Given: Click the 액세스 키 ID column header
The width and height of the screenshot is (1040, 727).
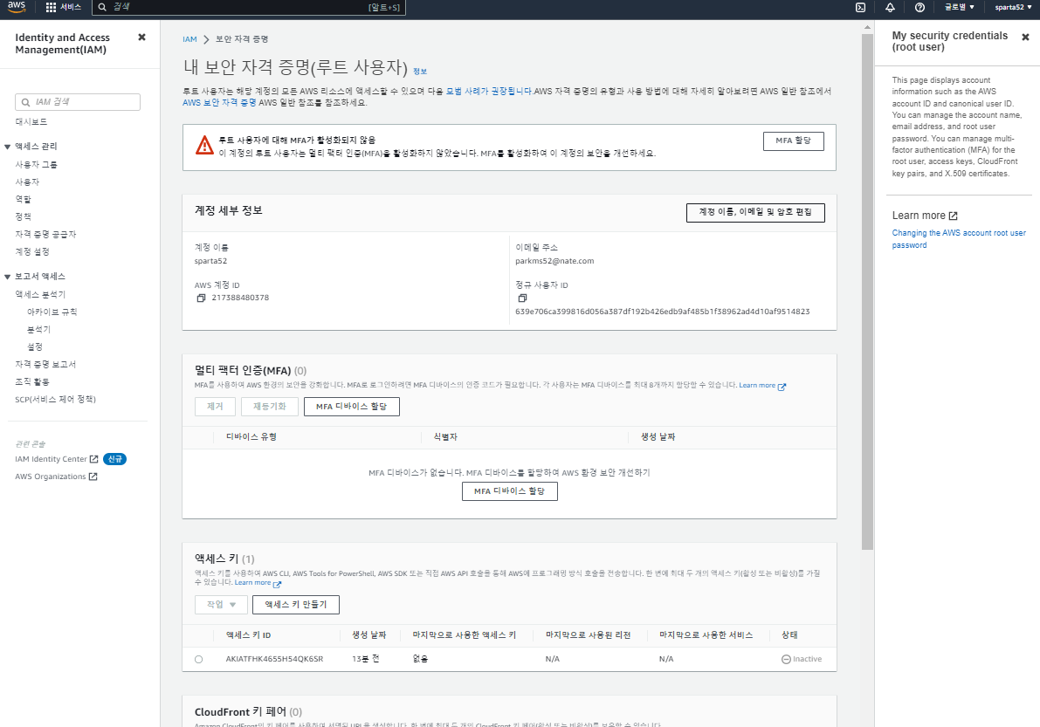Looking at the screenshot, I should [248, 634].
